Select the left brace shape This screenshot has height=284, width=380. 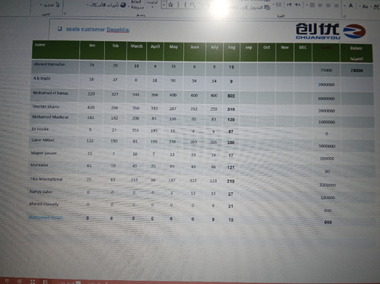point(185,5)
